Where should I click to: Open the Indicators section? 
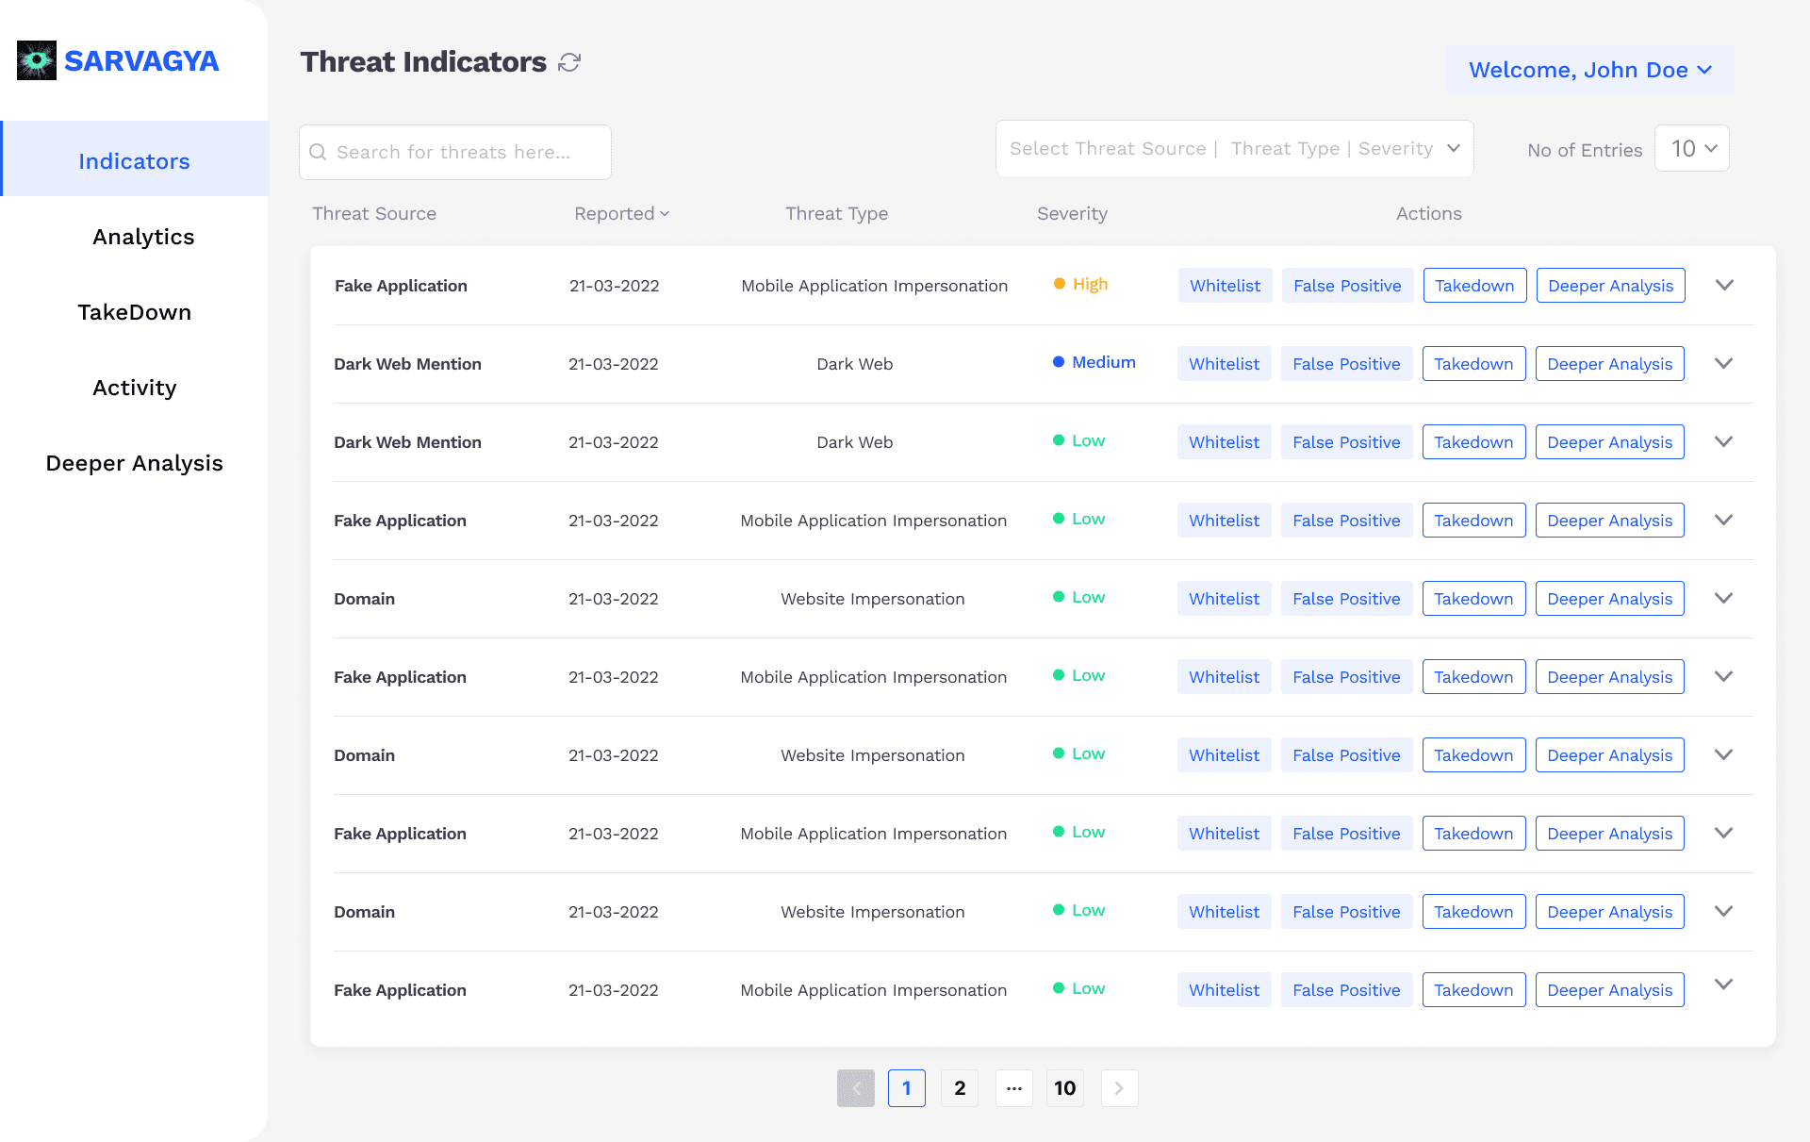click(x=135, y=158)
